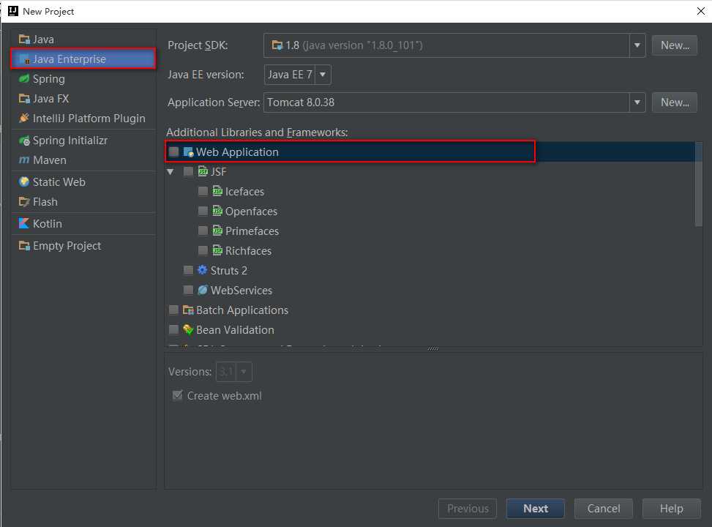
Task: Close the New Project dialog
Action: [700, 11]
